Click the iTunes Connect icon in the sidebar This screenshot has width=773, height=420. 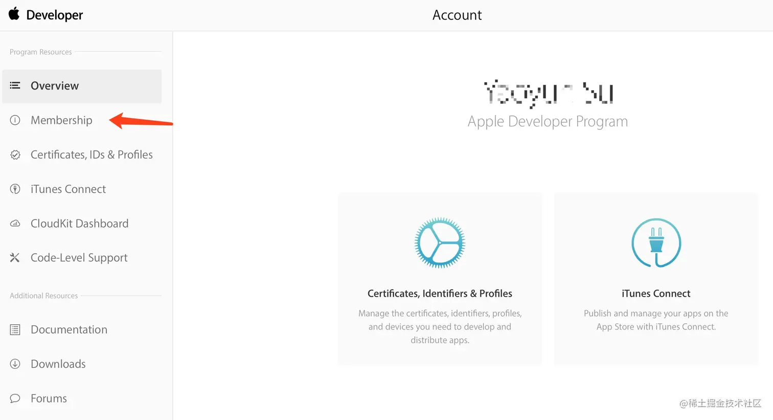coord(16,189)
